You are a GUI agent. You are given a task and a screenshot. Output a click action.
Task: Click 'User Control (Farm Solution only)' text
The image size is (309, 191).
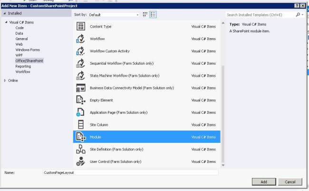pyautogui.click(x=116, y=161)
